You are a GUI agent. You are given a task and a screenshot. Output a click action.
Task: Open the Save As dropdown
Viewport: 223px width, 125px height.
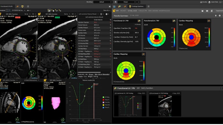point(107,10)
